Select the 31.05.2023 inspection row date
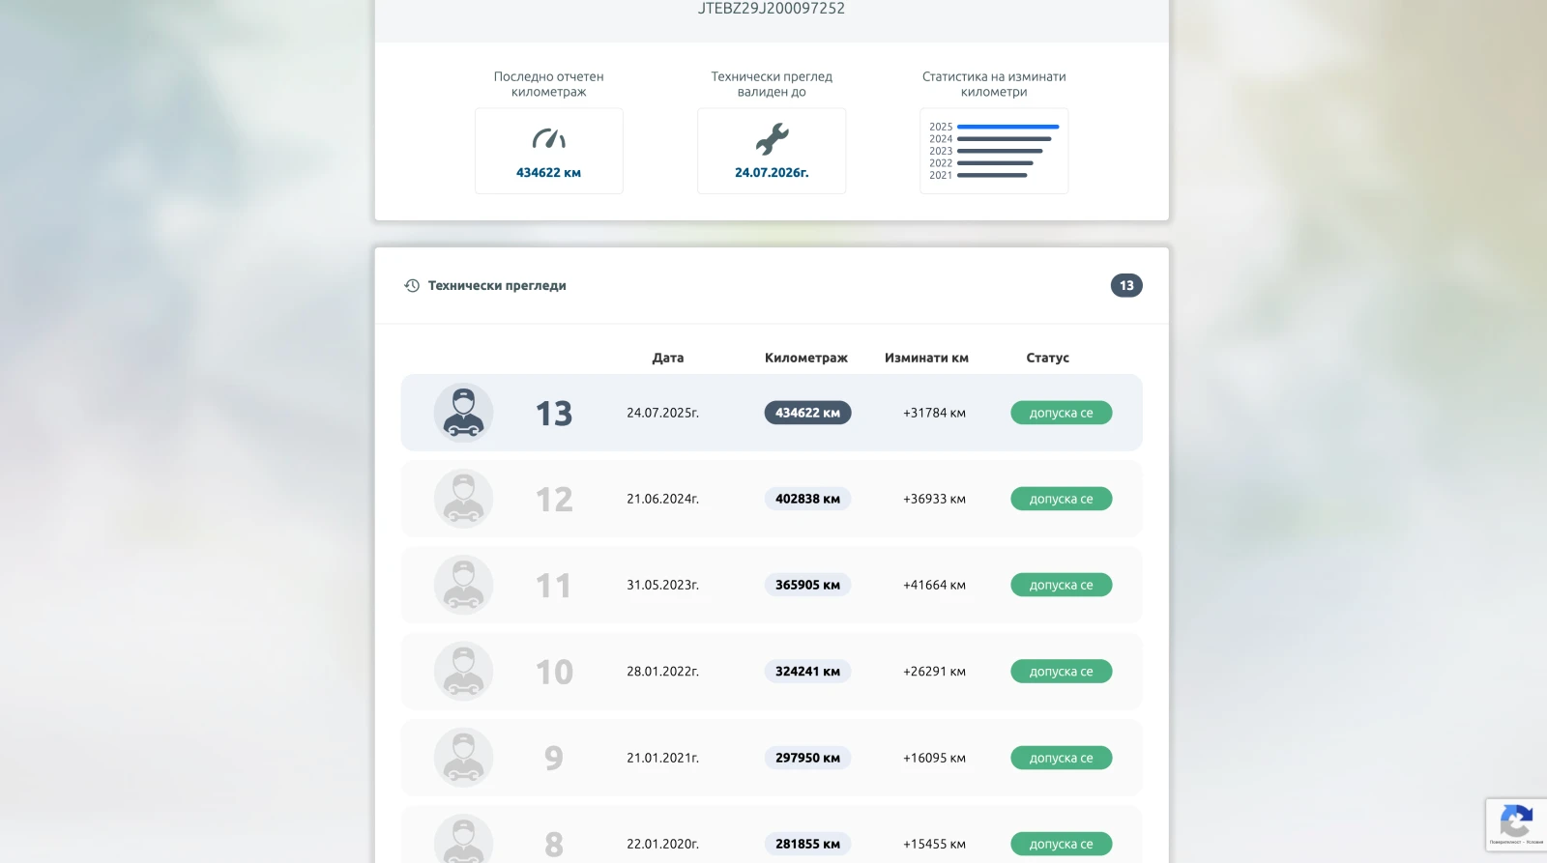 (x=662, y=585)
